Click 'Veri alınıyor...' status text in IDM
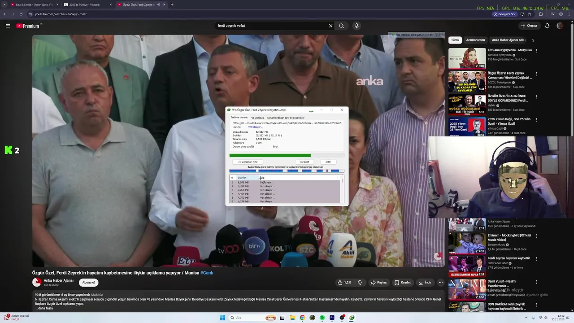The height and width of the screenshot is (323, 574). [256, 127]
